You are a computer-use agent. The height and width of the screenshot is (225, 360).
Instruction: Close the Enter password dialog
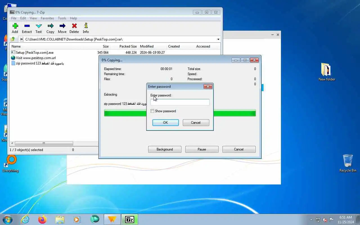[208, 86]
